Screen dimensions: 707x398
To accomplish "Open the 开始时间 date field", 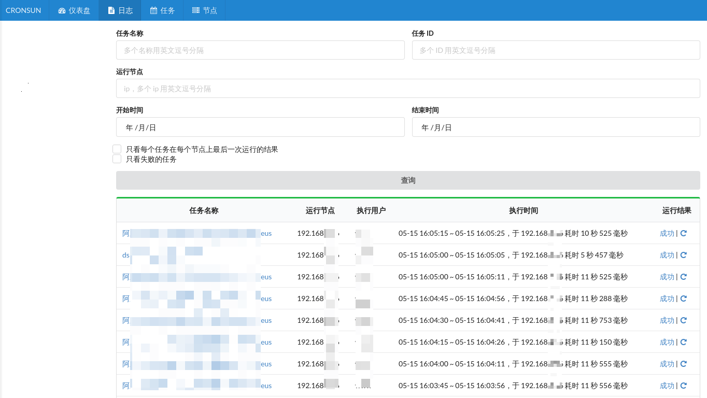I will (260, 127).
